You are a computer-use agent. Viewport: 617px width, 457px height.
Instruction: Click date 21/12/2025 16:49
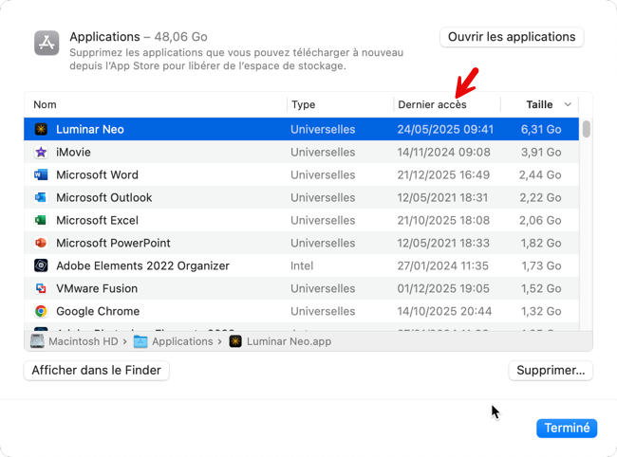[443, 174]
